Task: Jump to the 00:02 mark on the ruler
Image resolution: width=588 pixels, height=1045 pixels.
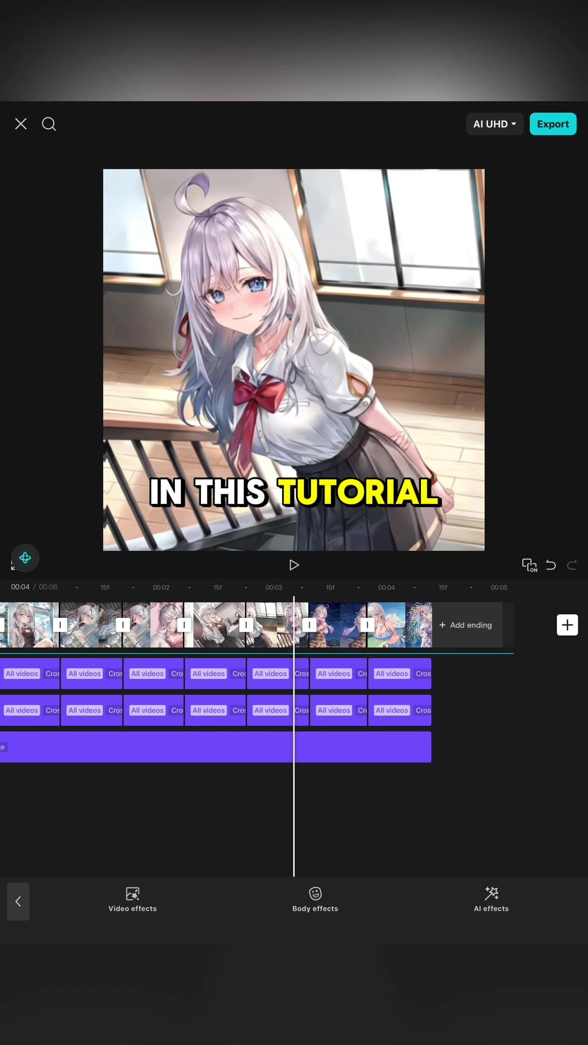Action: pos(161,587)
